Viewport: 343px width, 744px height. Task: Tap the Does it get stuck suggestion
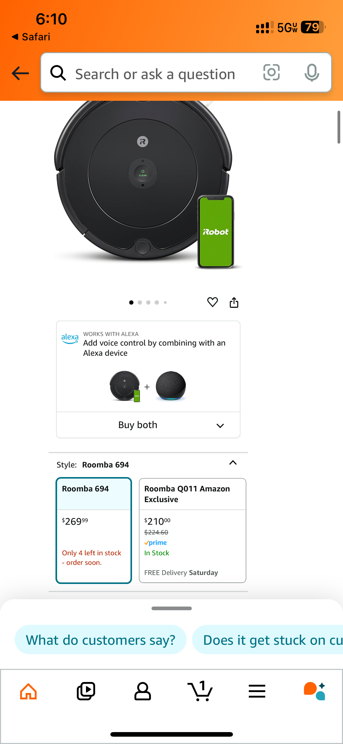pos(268,640)
